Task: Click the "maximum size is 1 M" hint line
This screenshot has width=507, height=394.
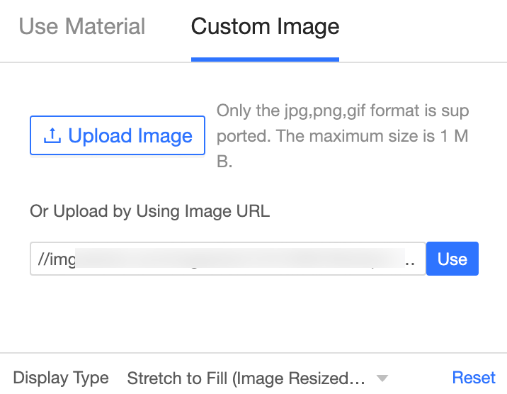Action: [x=343, y=137]
